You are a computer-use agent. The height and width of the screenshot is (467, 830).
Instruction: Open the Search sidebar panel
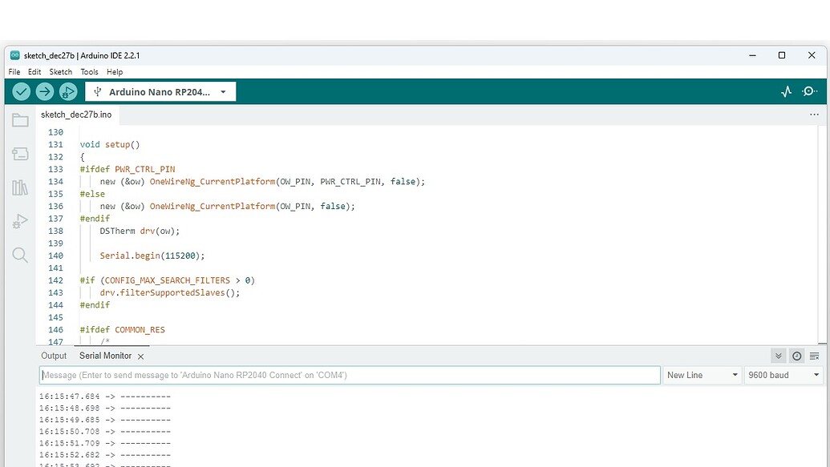(20, 255)
